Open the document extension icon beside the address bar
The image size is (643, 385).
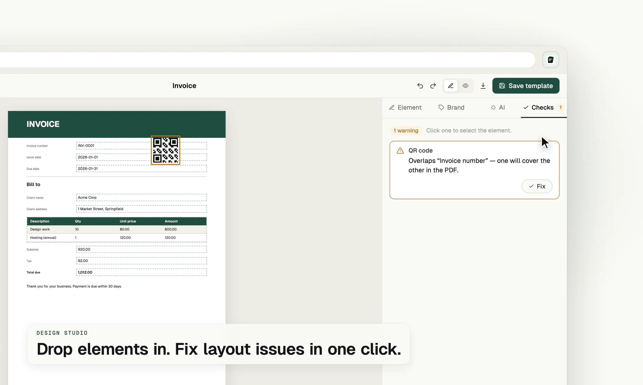click(x=550, y=60)
